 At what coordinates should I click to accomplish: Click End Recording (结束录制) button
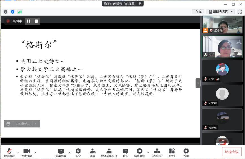pyautogui.click(x=139, y=153)
